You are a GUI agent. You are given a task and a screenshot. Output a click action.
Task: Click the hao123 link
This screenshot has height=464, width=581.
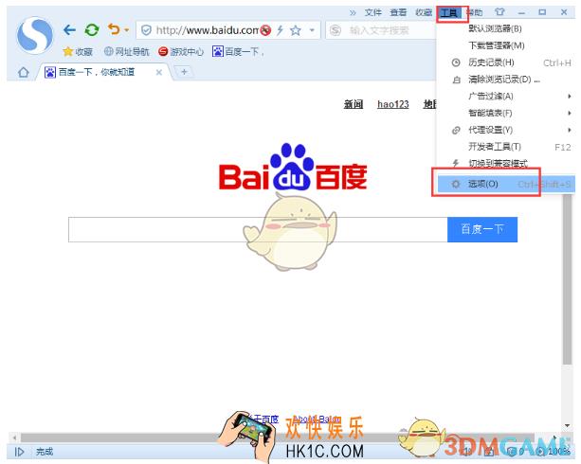(x=392, y=104)
